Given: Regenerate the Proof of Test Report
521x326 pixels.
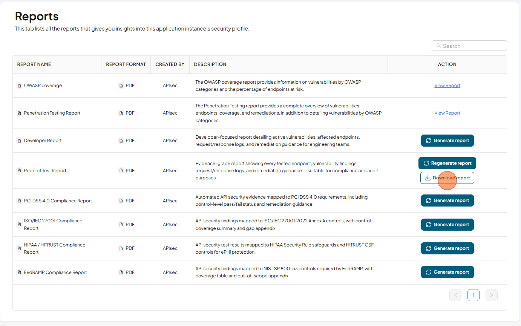Looking at the screenshot, I should coord(447,163).
